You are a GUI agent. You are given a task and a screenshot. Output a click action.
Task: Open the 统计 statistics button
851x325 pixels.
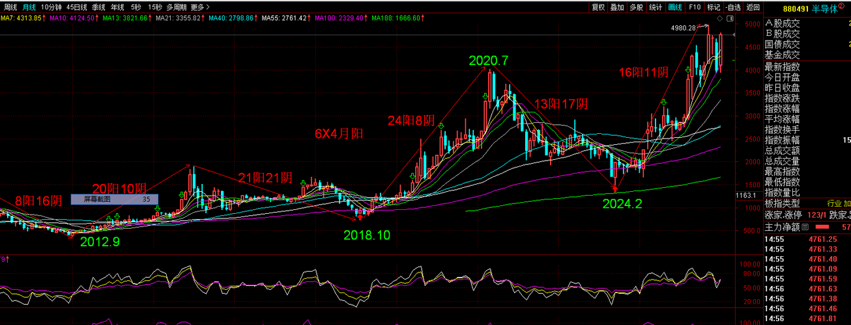656,7
